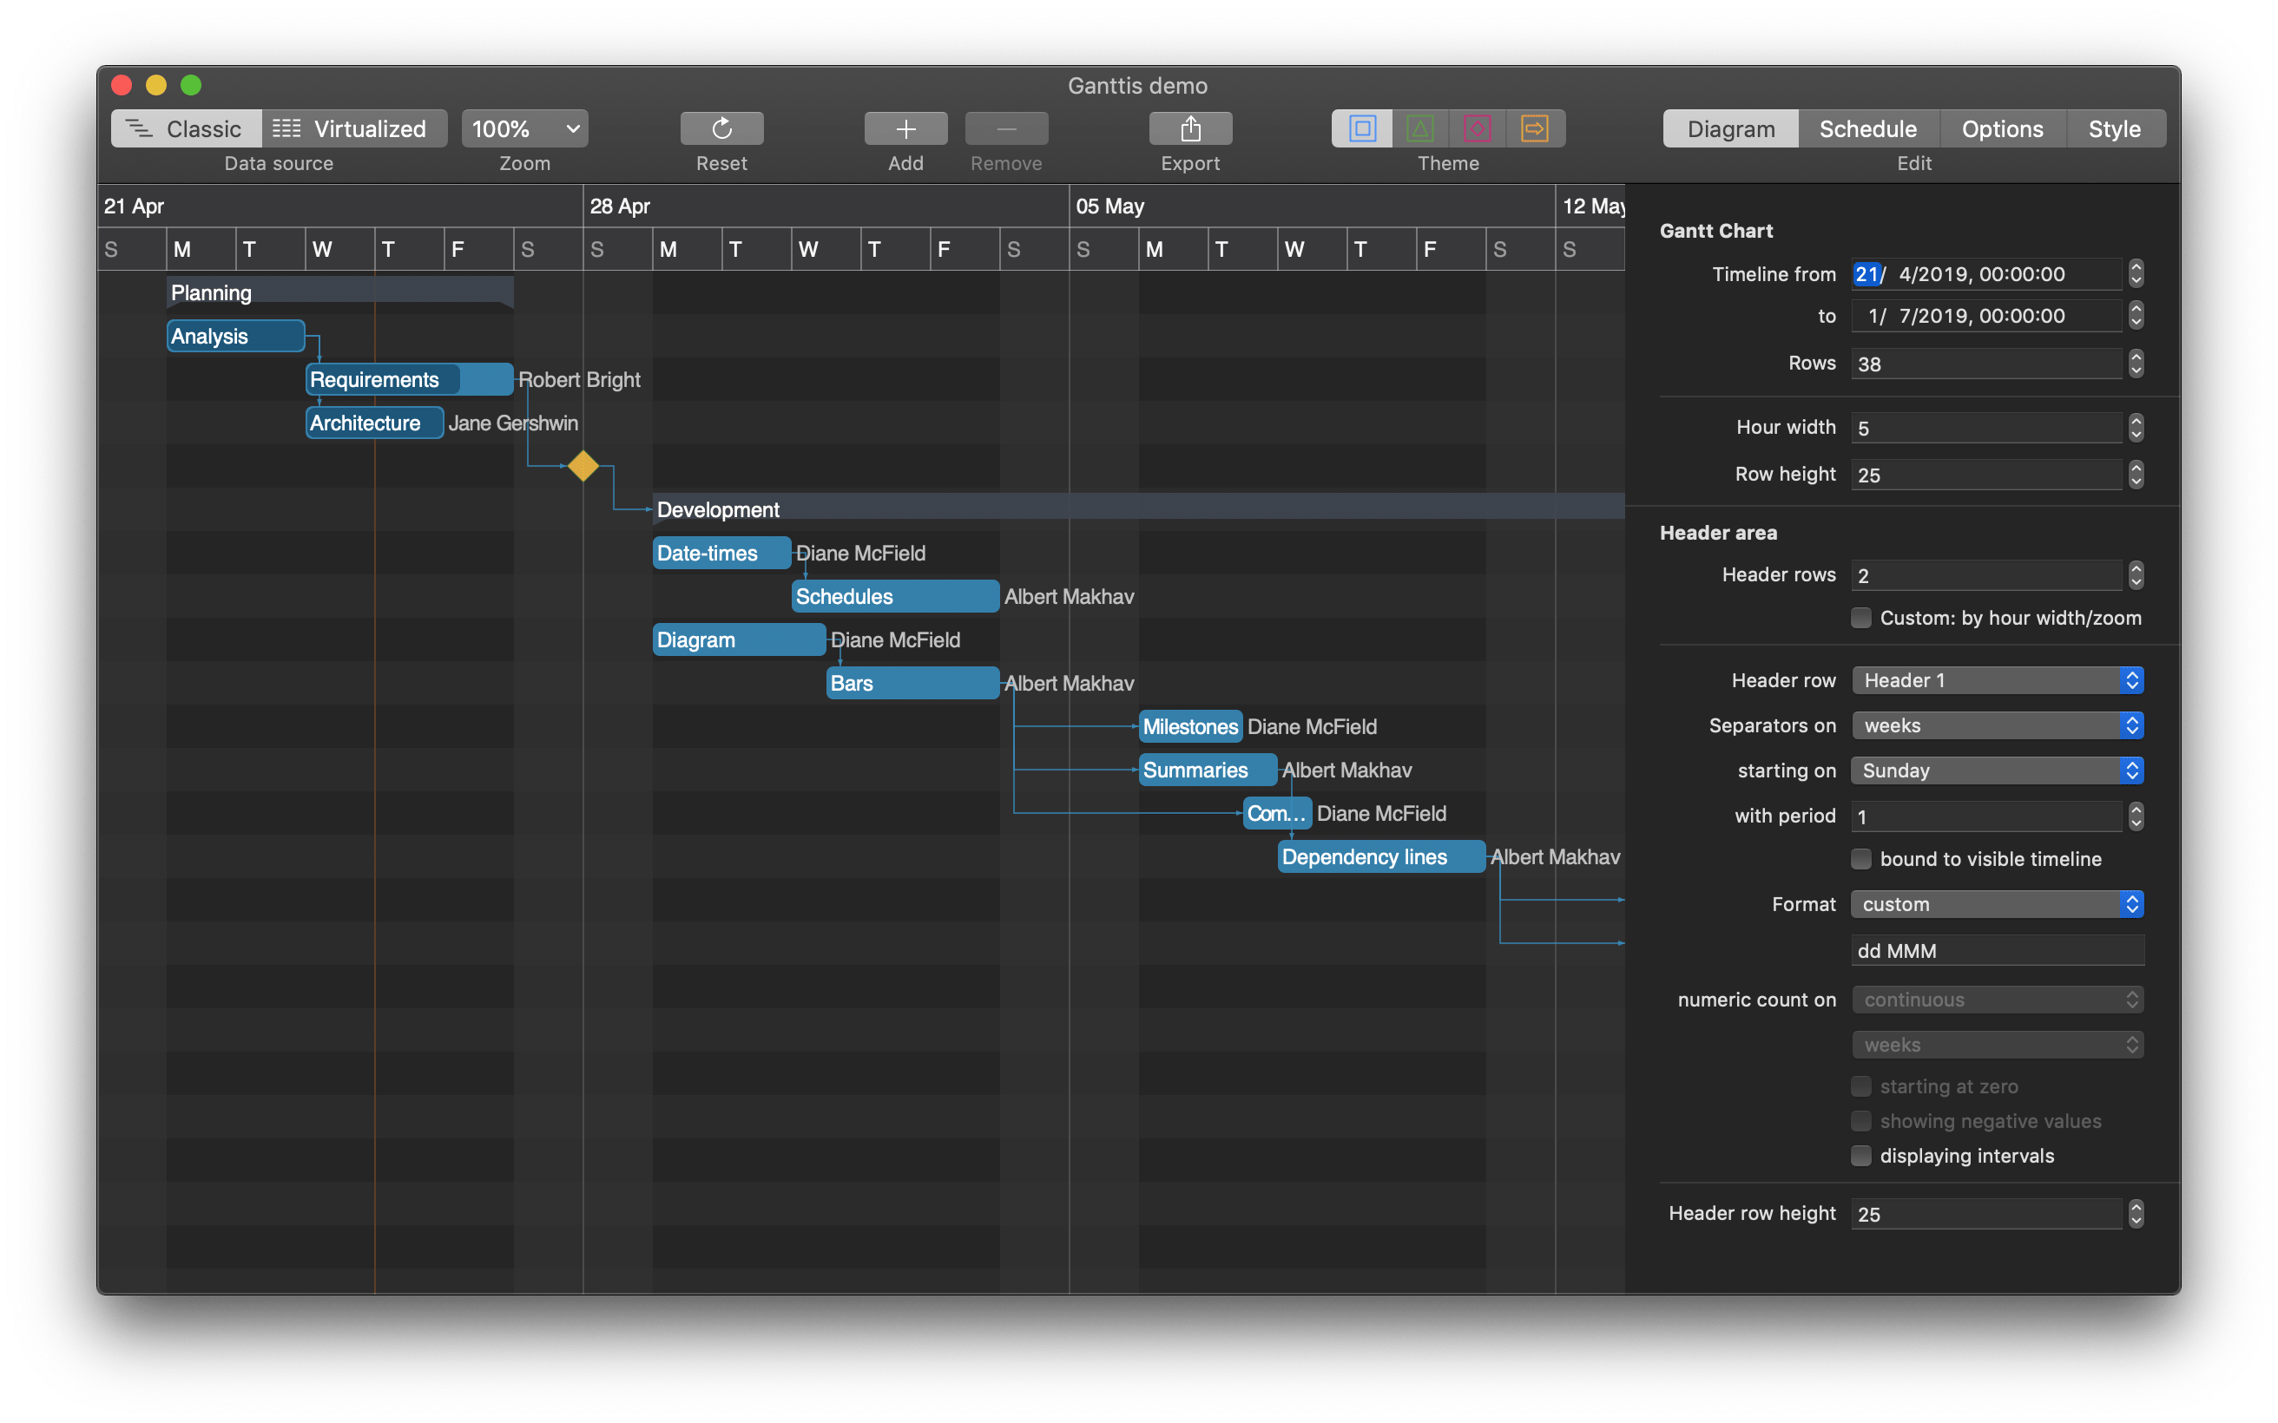Select the blue square theme
The height and width of the screenshot is (1423, 2278).
pyautogui.click(x=1361, y=128)
